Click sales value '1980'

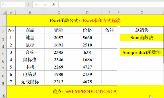tap(59, 74)
